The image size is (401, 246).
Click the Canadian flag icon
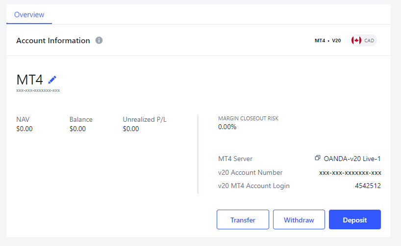point(356,40)
